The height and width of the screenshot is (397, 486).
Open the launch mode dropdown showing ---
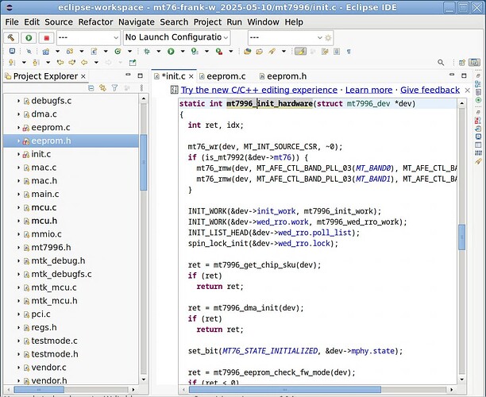click(88, 38)
